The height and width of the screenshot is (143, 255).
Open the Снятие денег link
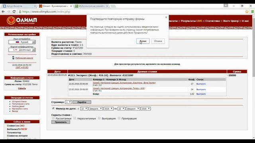point(18,106)
